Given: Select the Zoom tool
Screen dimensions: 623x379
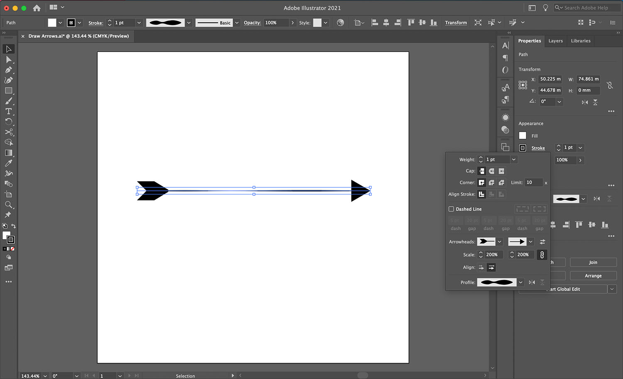Looking at the screenshot, I should pyautogui.click(x=9, y=204).
